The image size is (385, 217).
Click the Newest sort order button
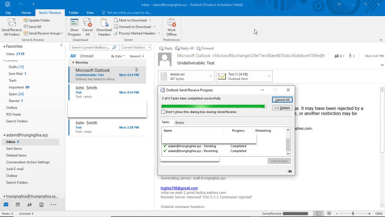tap(137, 56)
